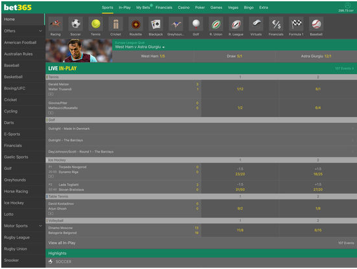Open the Formula 1 flag icon
This screenshot has height=269, width=357.
pos(296,24)
